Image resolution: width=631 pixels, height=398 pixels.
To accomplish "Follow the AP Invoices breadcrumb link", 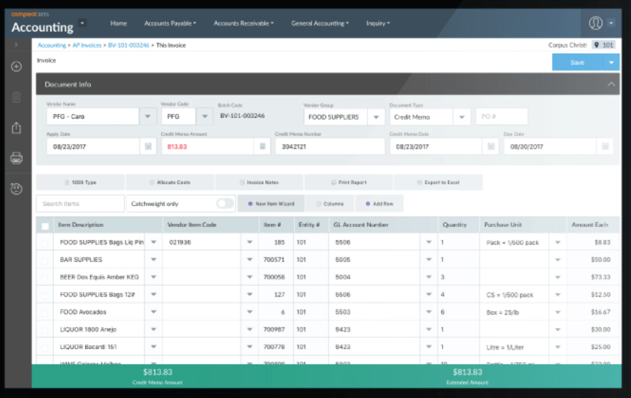I will pyautogui.click(x=87, y=45).
